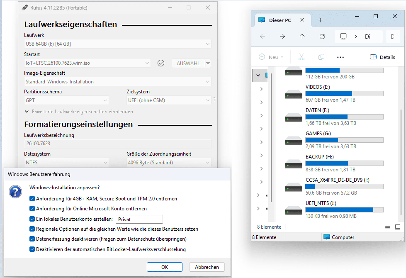Toggle removing 4GB+ RAM, Secure Boot, TPM requirement
Screen dimensions: 406x278
click(32, 199)
